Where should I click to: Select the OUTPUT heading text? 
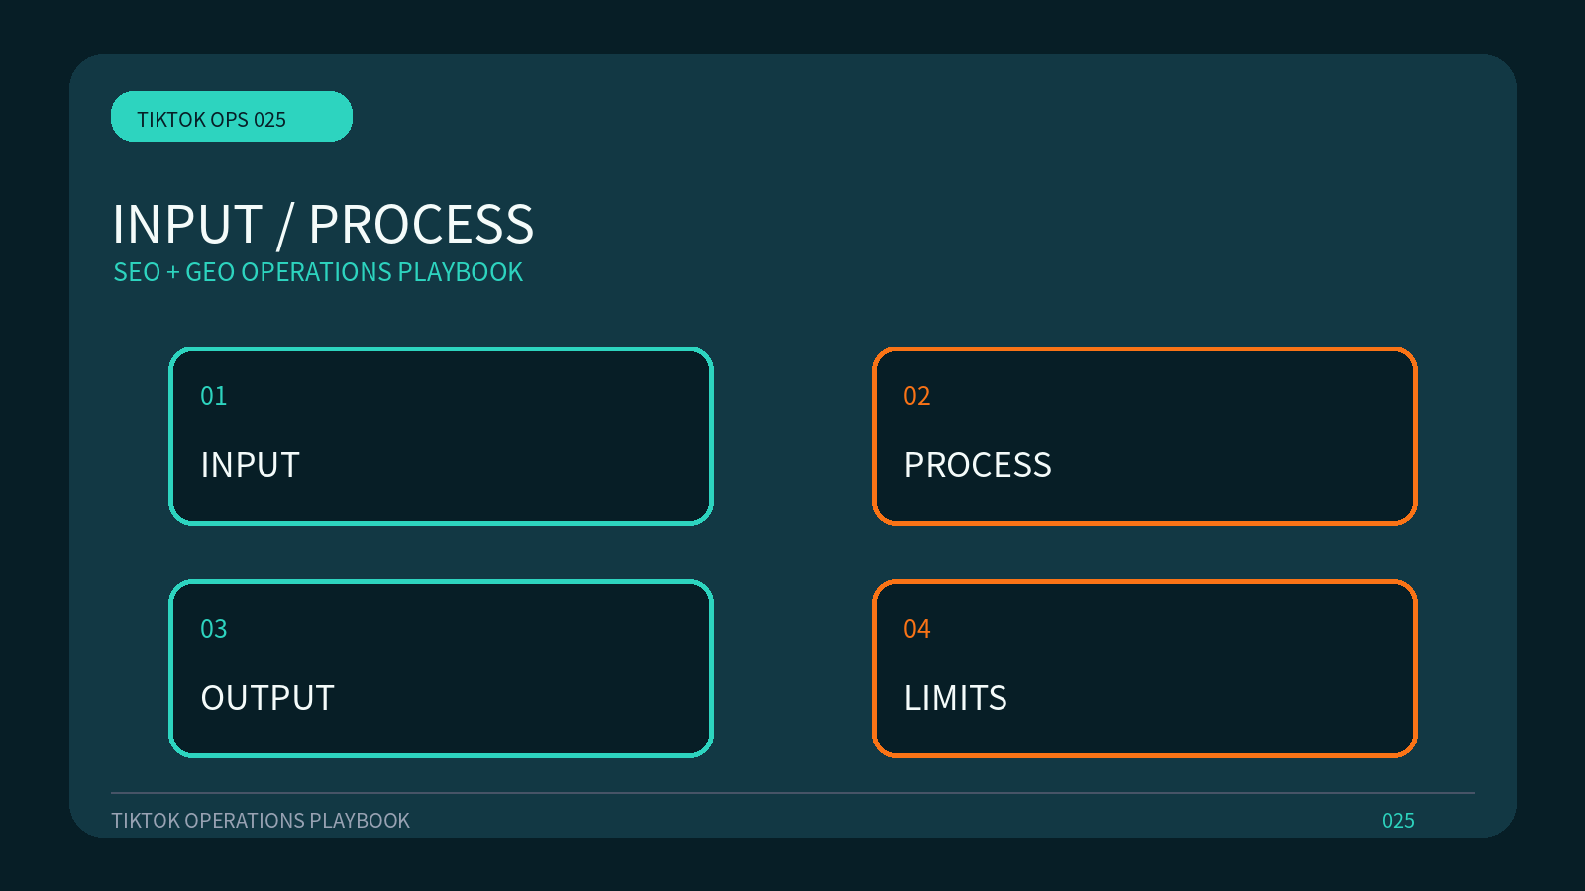click(x=267, y=698)
